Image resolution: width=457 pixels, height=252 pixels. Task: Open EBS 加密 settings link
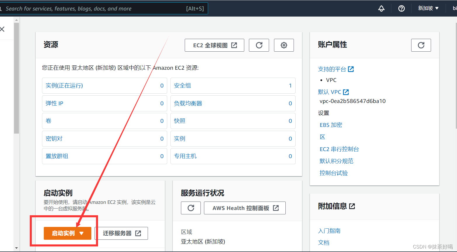(x=331, y=125)
